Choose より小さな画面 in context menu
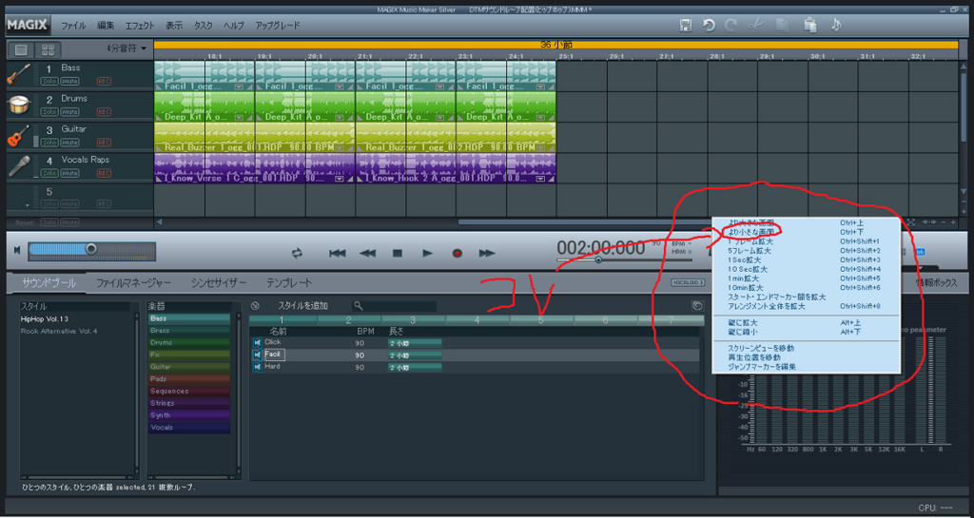Viewport: 974px width, 518px height. [x=751, y=232]
